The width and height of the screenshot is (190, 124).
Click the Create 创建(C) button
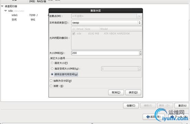click(x=131, y=105)
